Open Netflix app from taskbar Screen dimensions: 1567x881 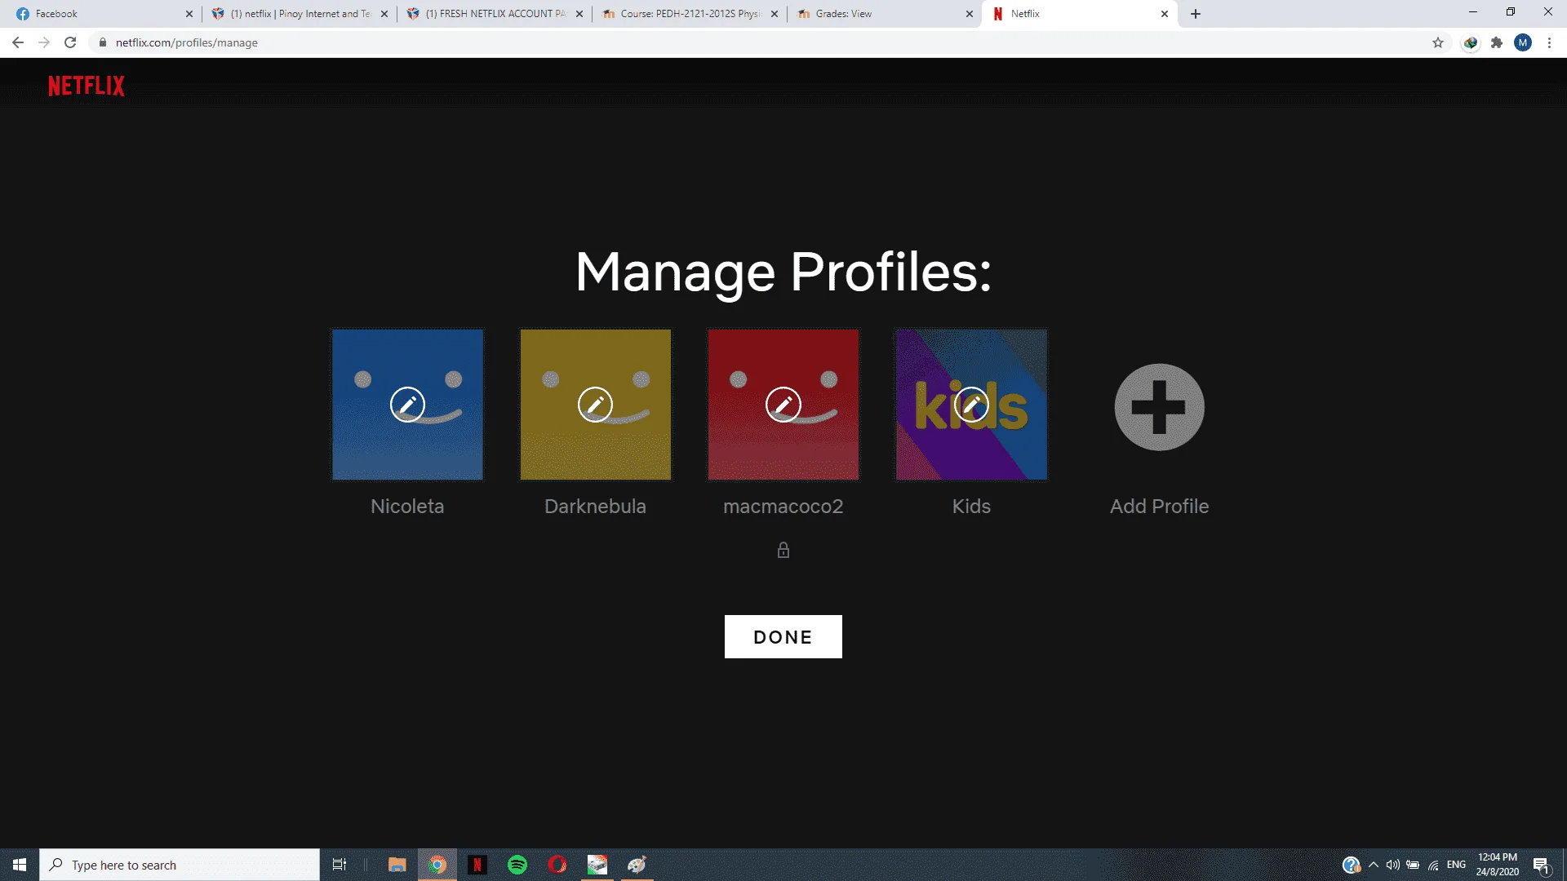click(477, 865)
